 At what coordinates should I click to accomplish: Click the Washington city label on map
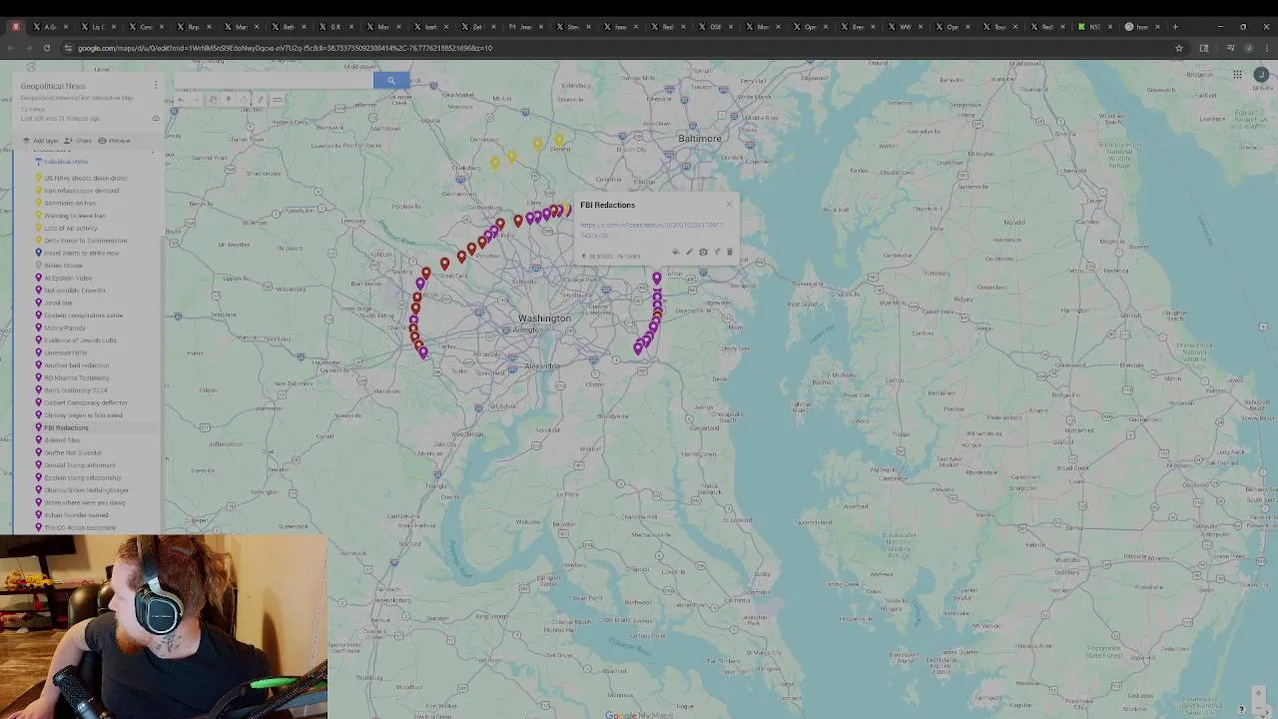[544, 319]
